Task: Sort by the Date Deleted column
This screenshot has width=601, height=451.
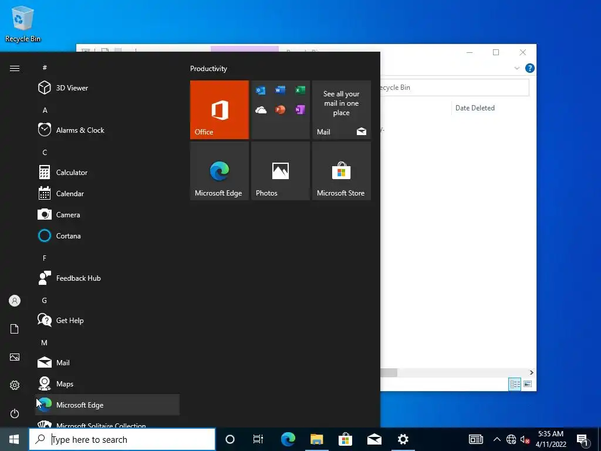Action: click(475, 108)
